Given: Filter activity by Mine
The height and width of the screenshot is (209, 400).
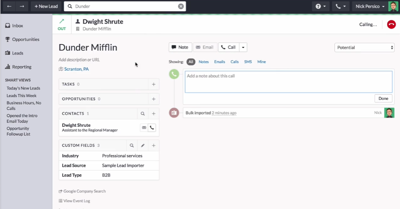Looking at the screenshot, I should 262,62.
